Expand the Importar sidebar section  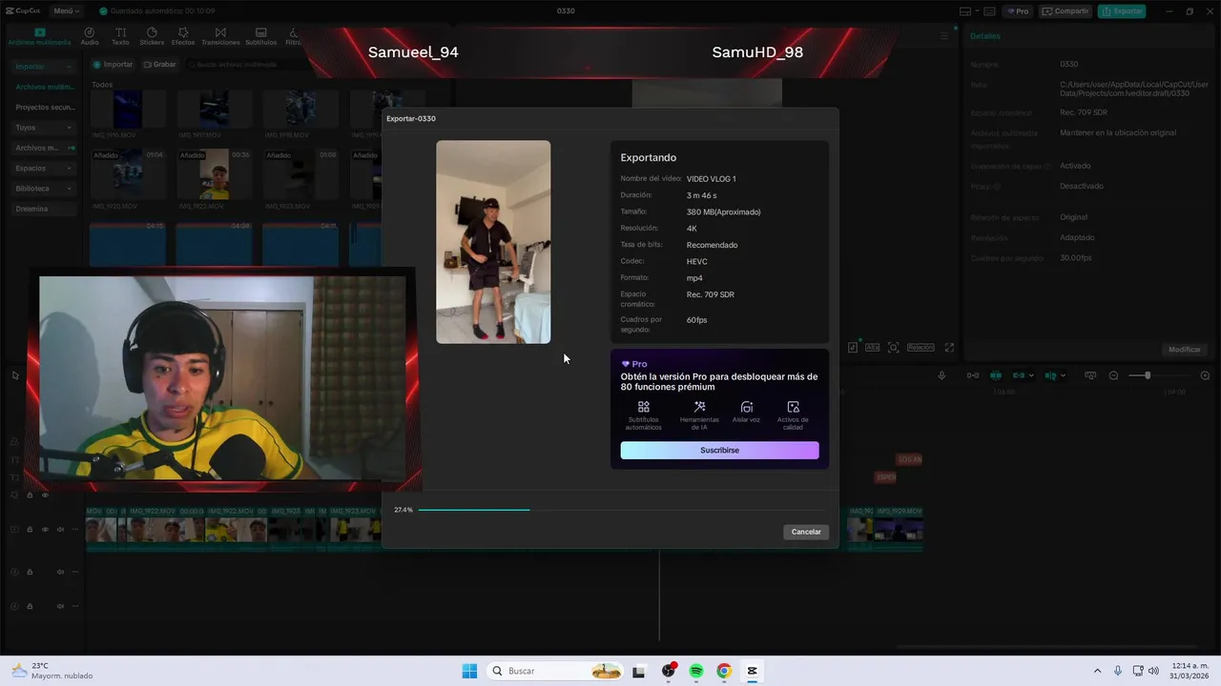coord(44,67)
